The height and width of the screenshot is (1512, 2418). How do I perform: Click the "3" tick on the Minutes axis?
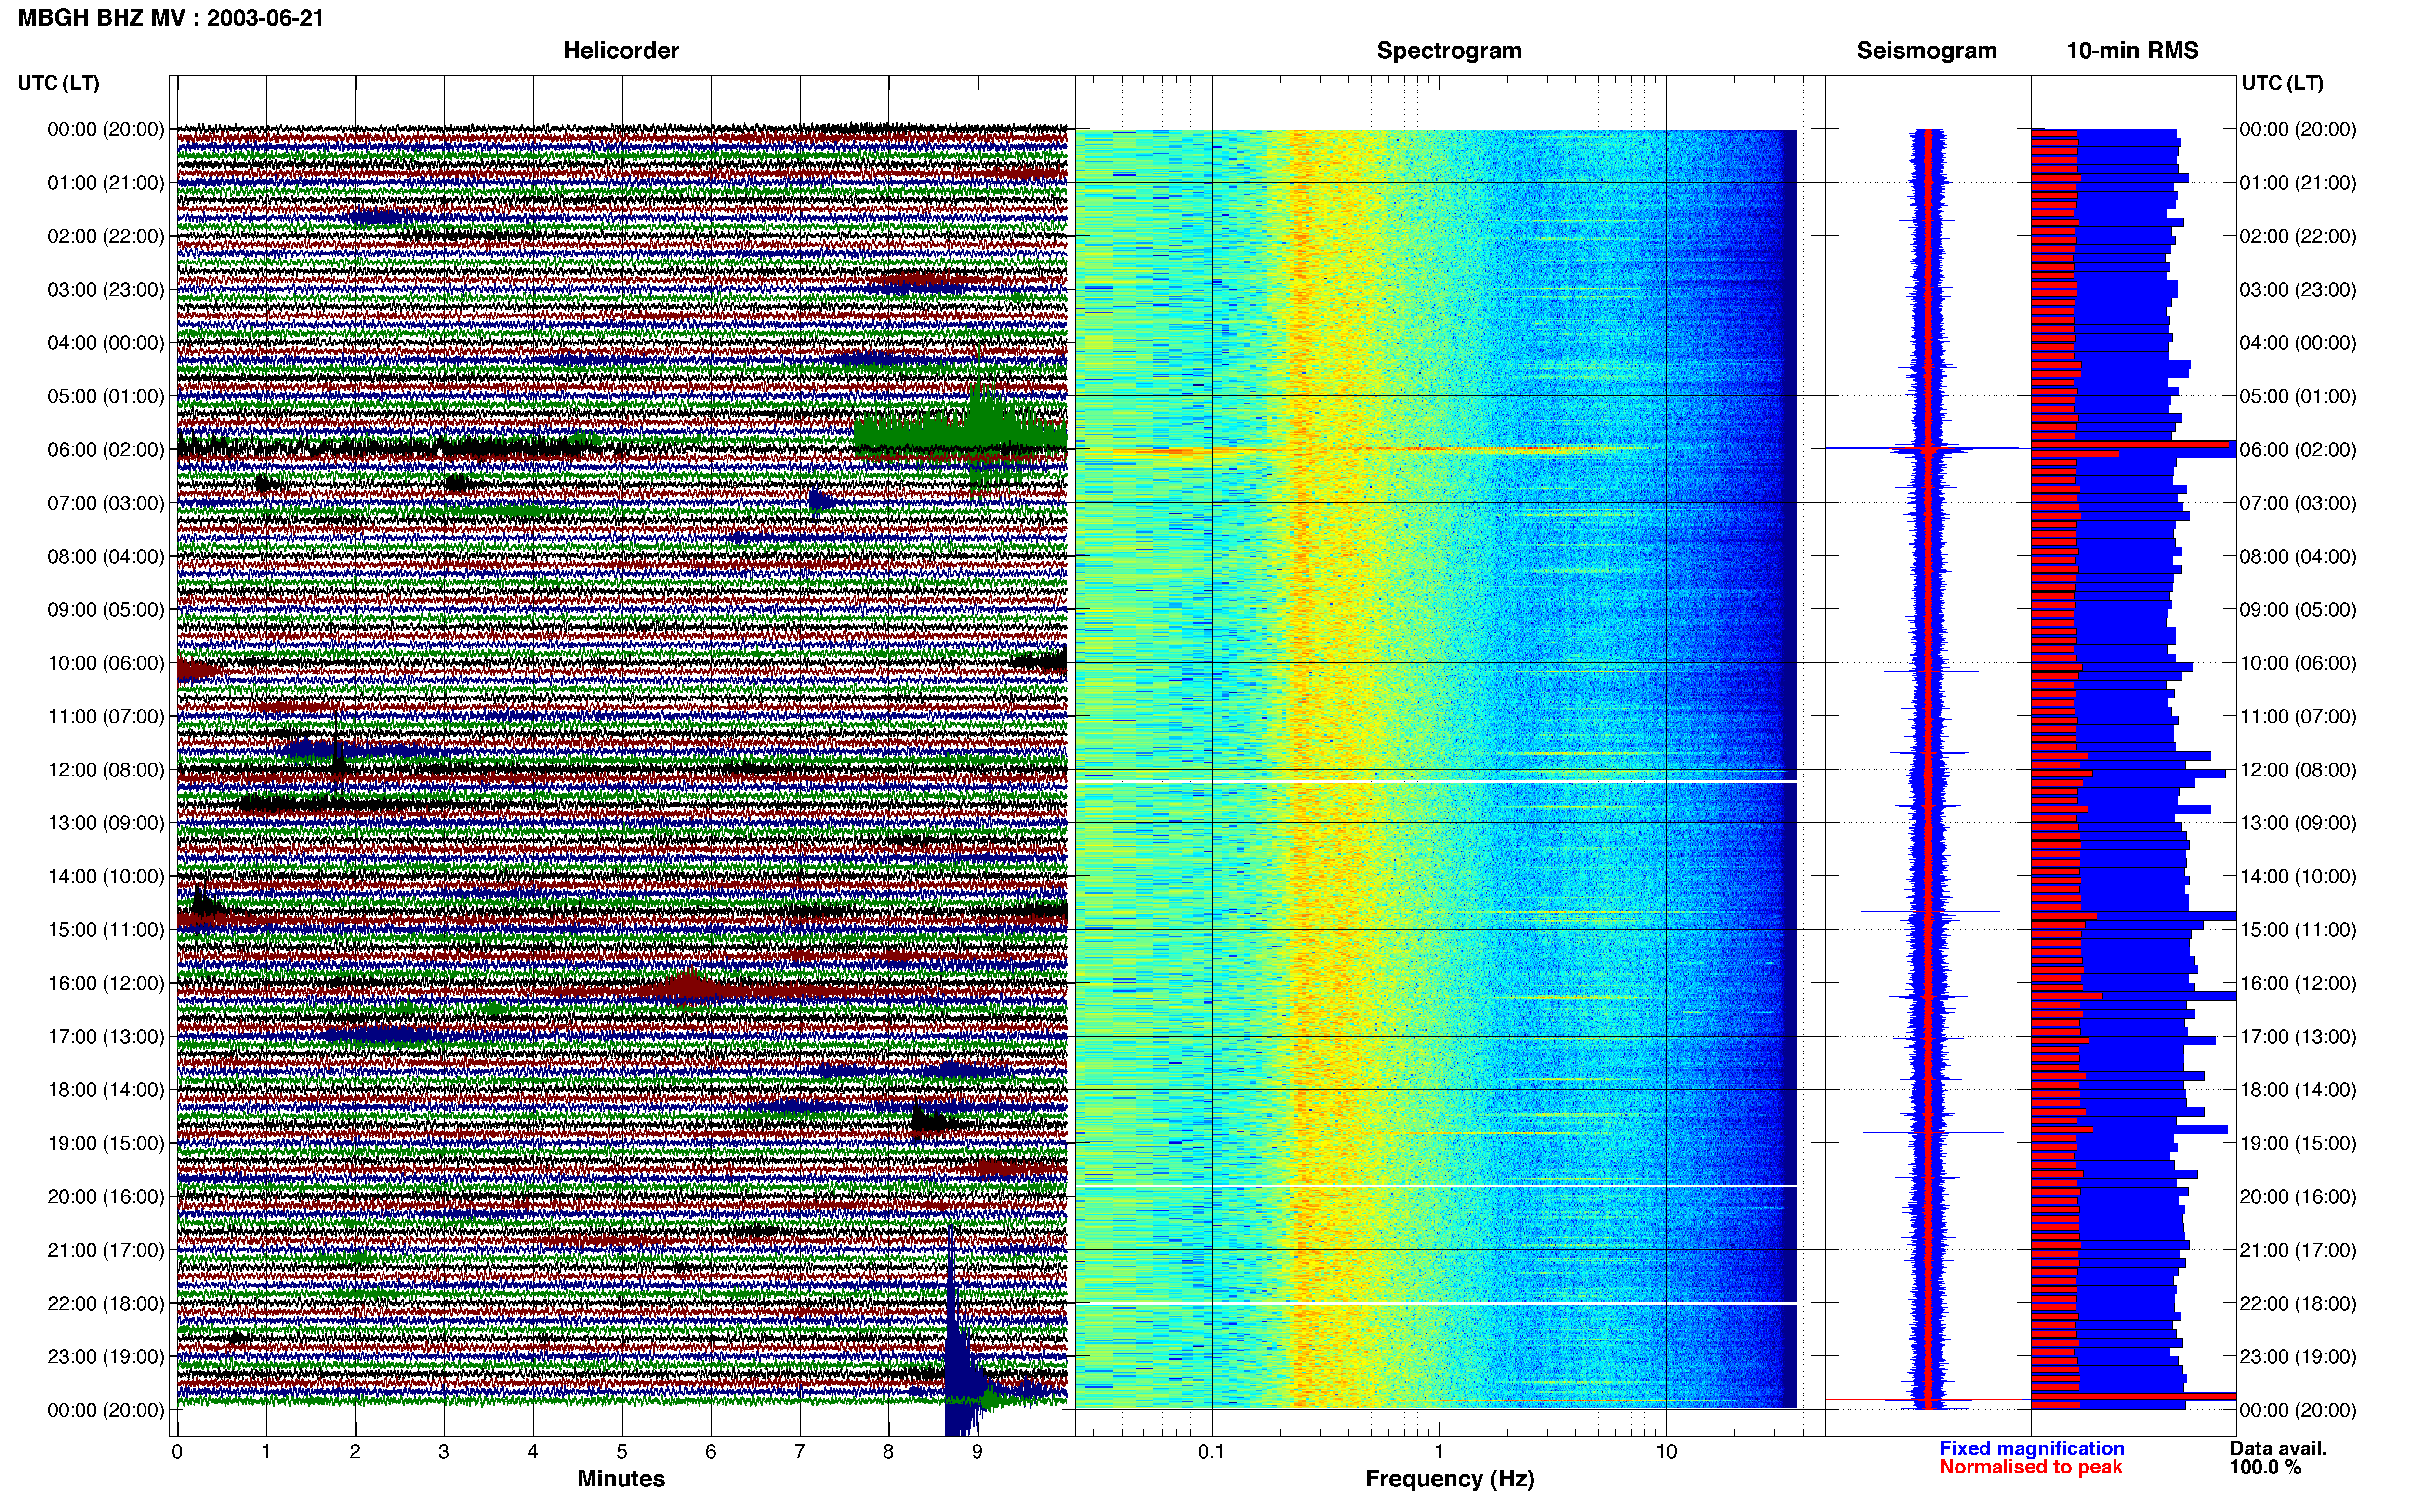(x=444, y=1451)
